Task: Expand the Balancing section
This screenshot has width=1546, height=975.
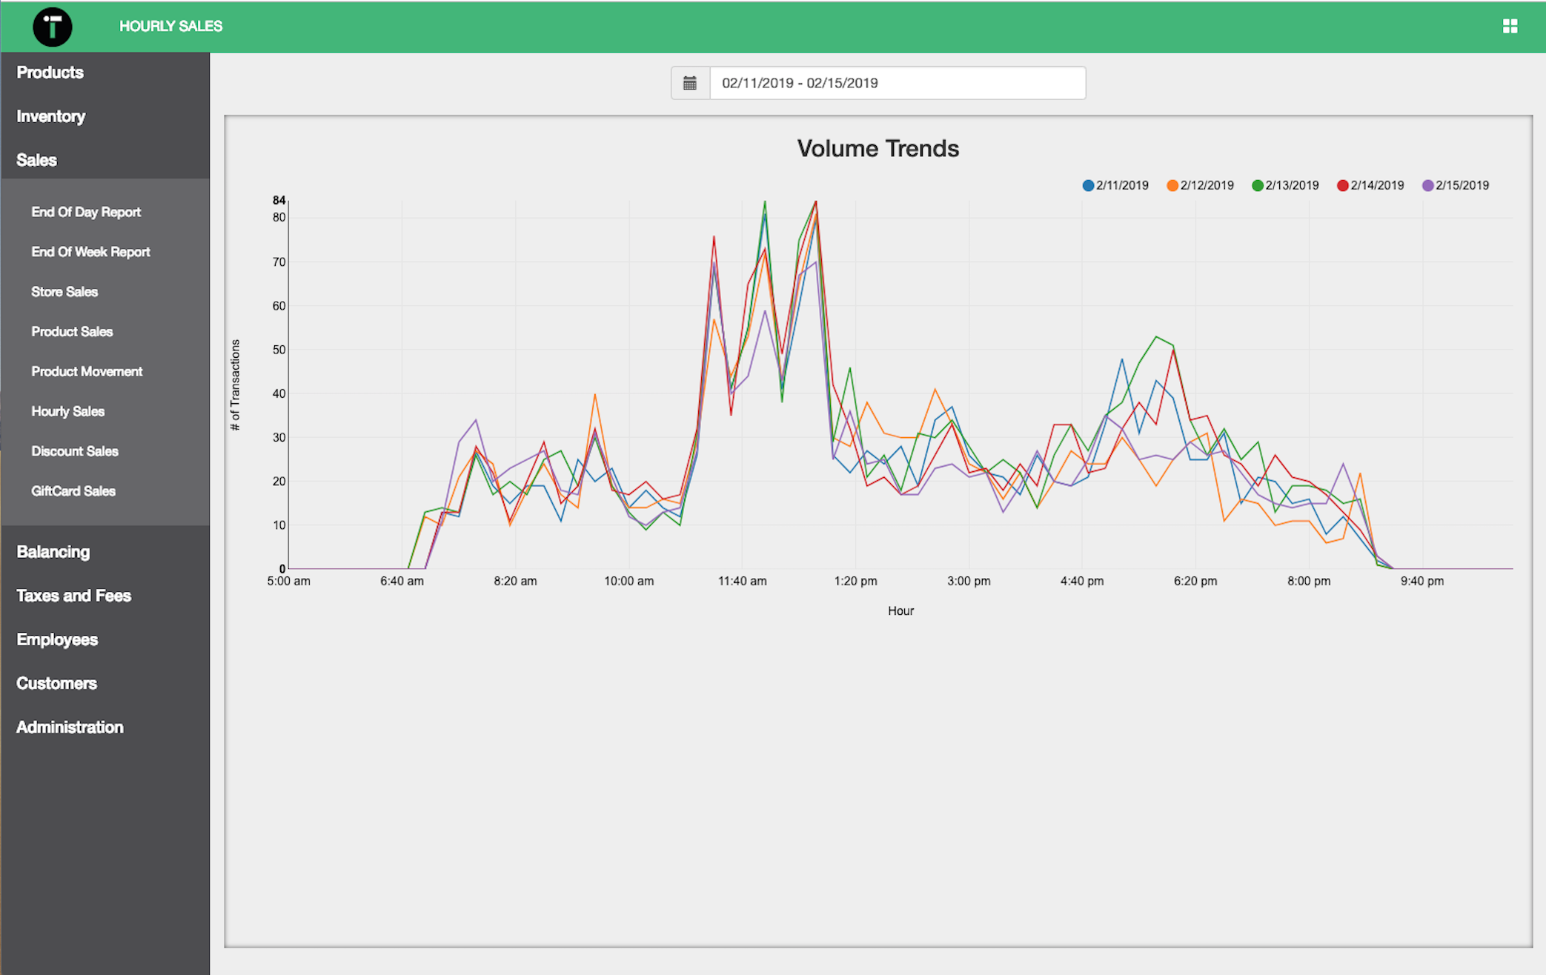Action: [53, 552]
